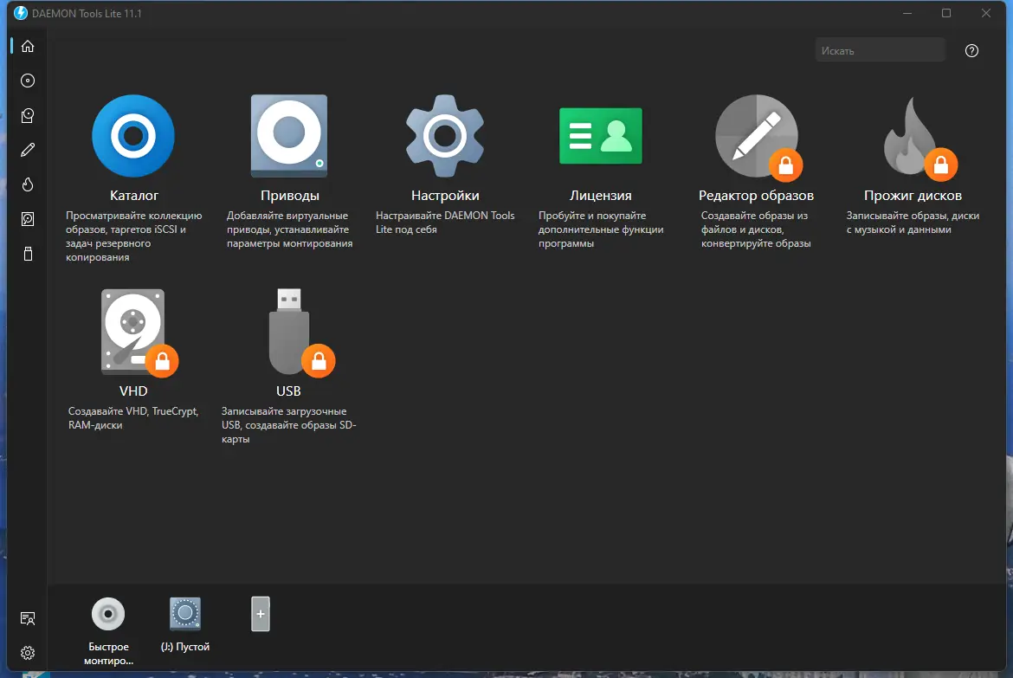Open the Лицензия green card tile
Screen dimensions: 1013x678
[x=600, y=136]
